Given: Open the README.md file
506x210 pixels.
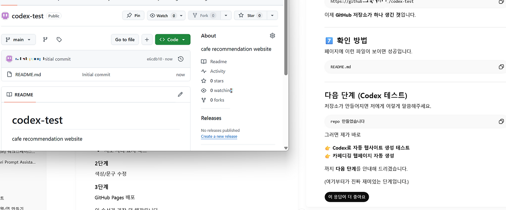Looking at the screenshot, I should [x=28, y=75].
